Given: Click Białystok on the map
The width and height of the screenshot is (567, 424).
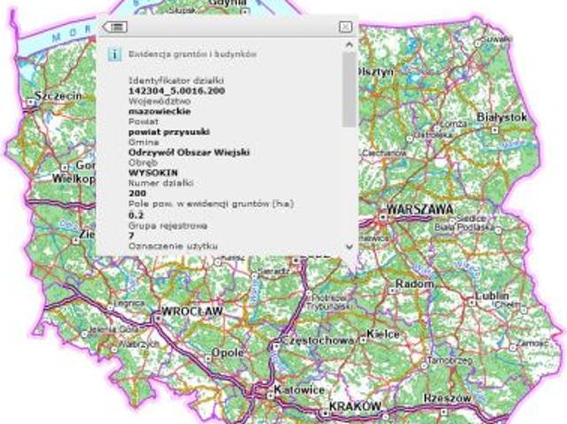Looking at the screenshot, I should pos(501,117).
